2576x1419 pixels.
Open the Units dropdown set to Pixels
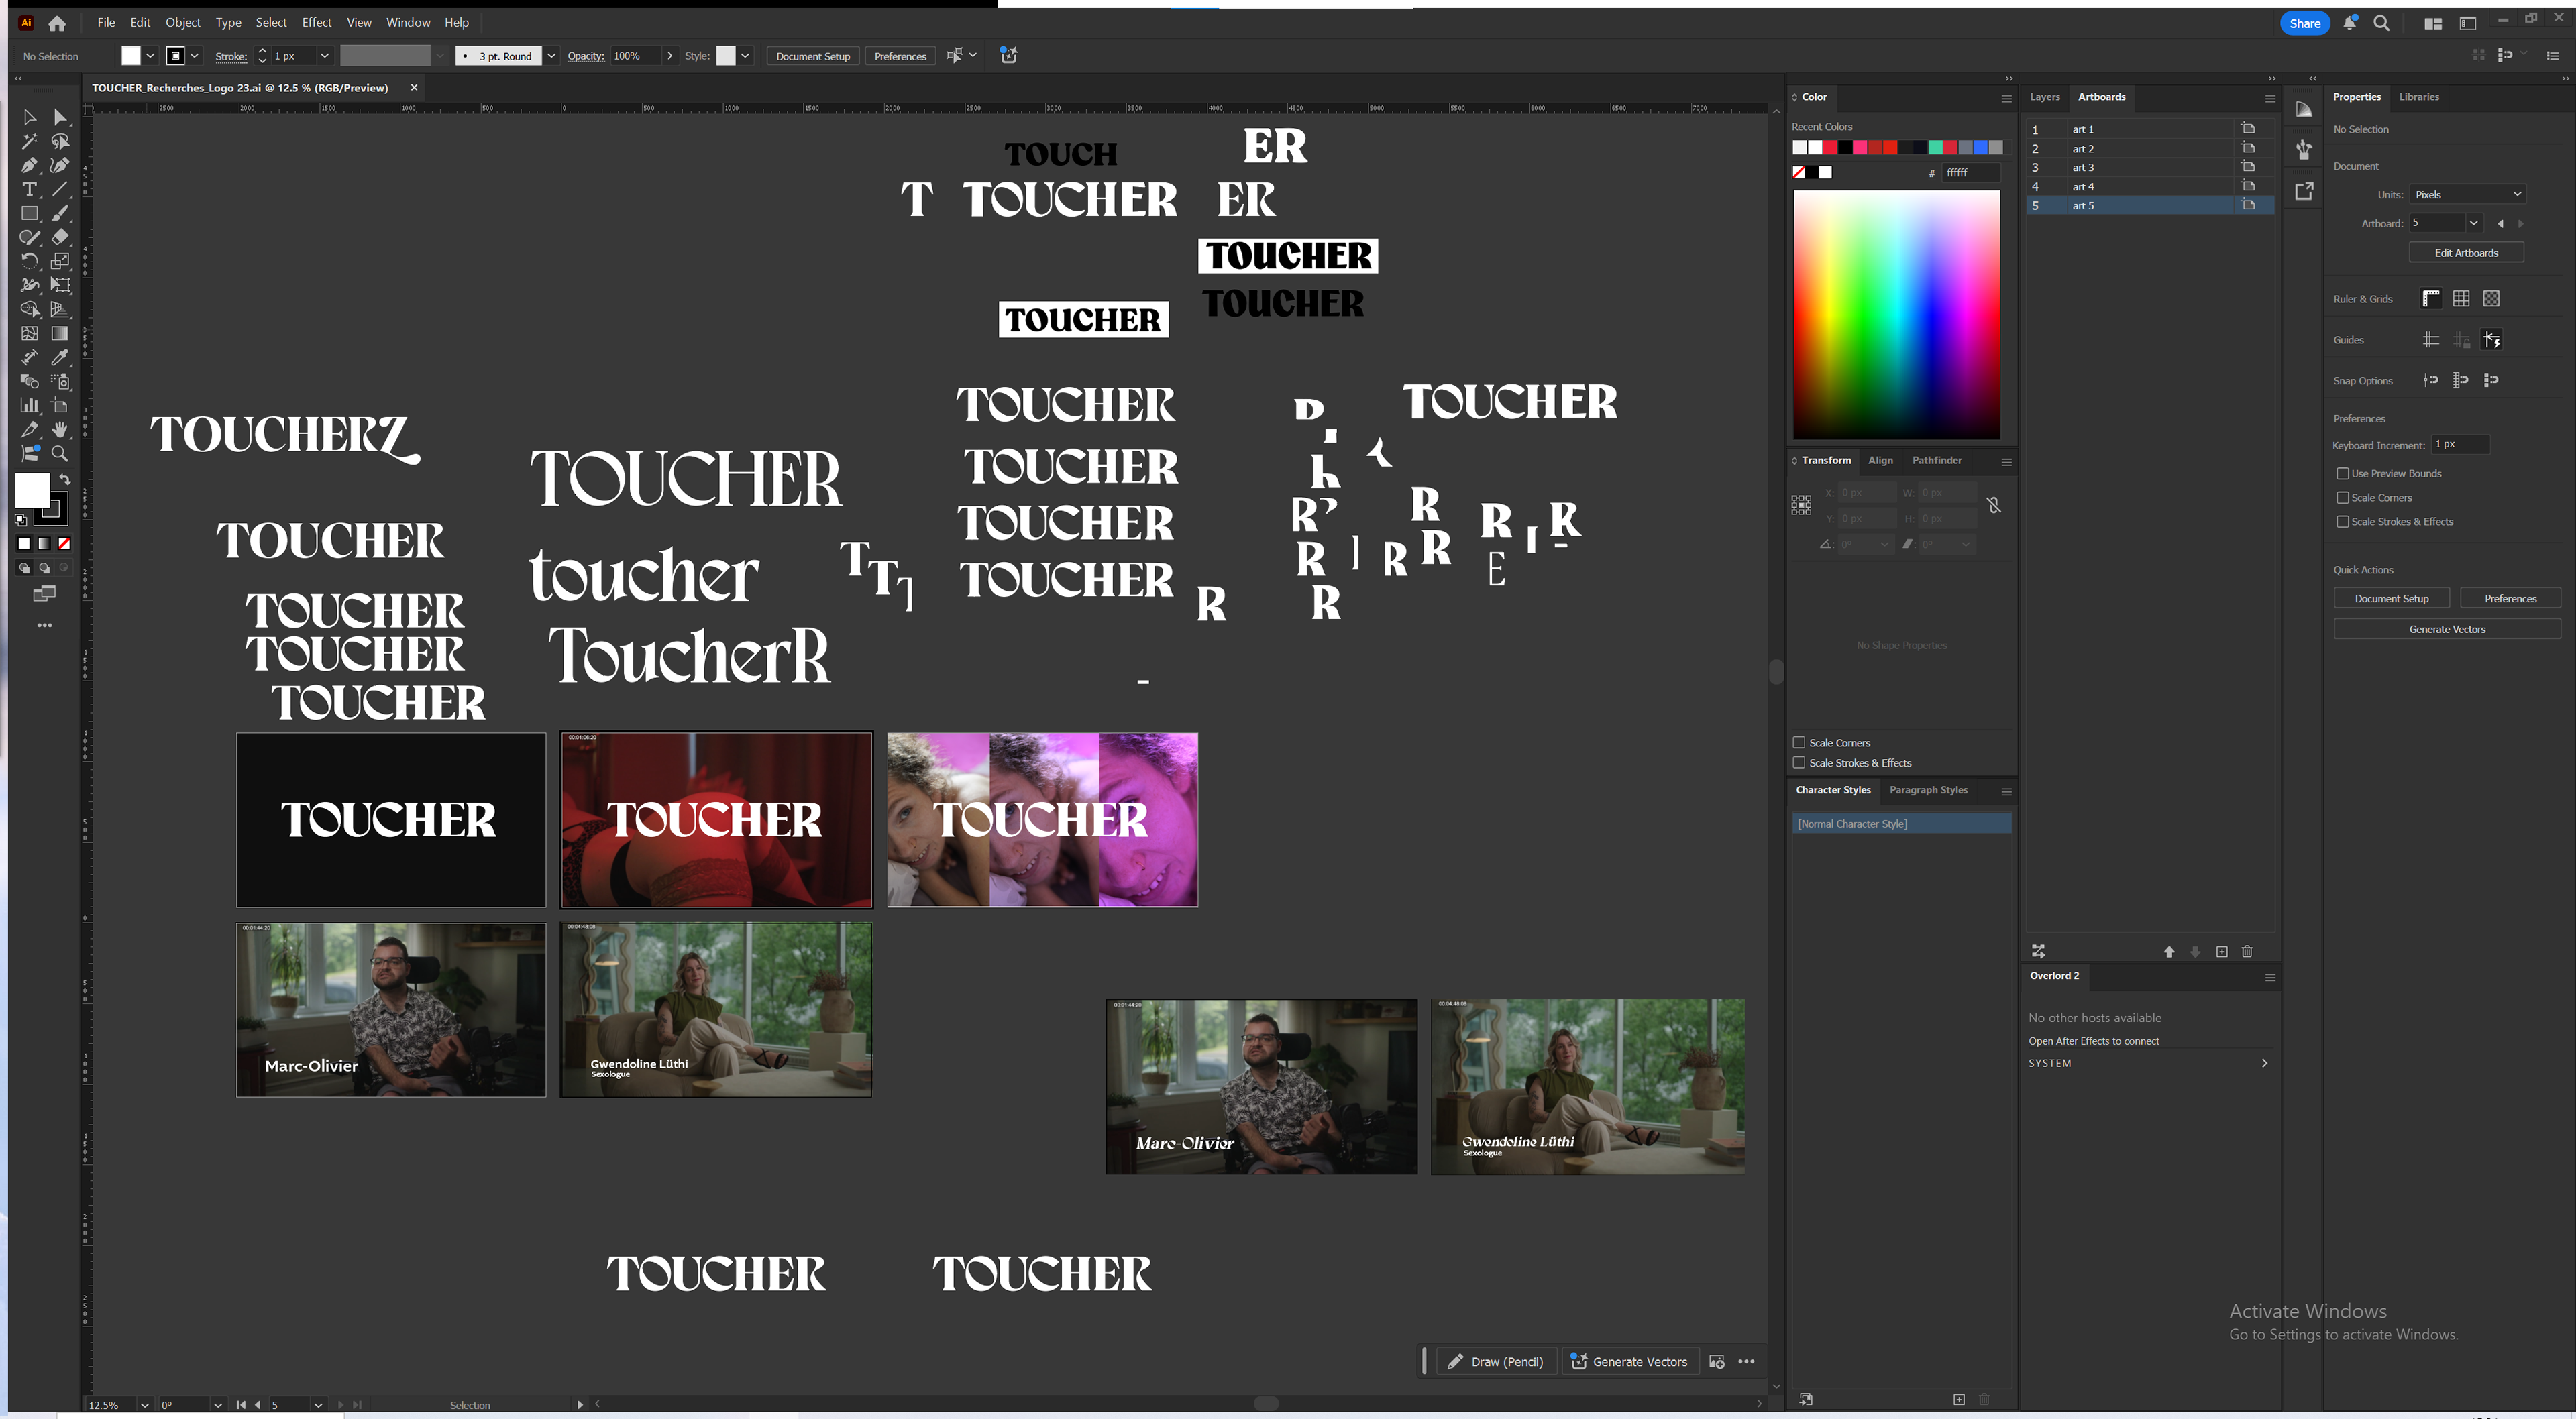pyautogui.click(x=2466, y=195)
